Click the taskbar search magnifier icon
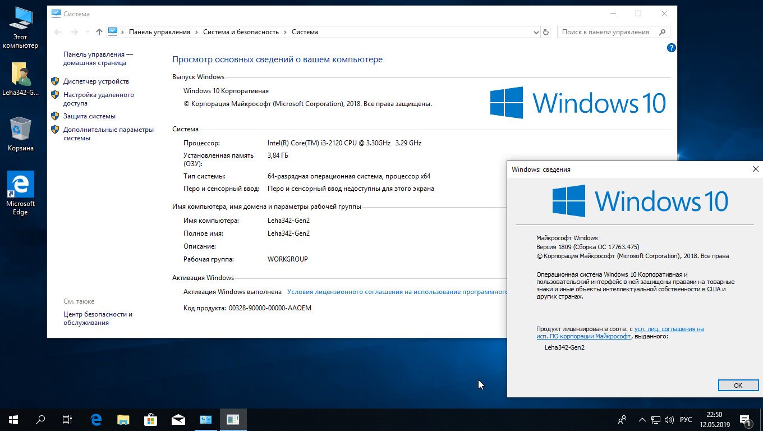The height and width of the screenshot is (431, 763). pyautogui.click(x=40, y=419)
